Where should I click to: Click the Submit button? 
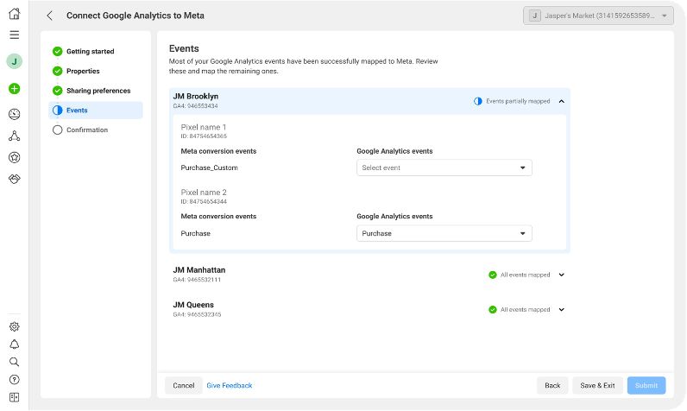646,386
